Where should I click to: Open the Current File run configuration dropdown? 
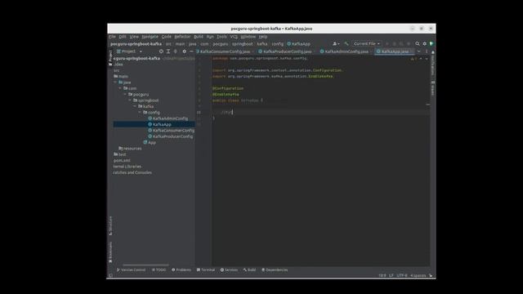point(367,43)
